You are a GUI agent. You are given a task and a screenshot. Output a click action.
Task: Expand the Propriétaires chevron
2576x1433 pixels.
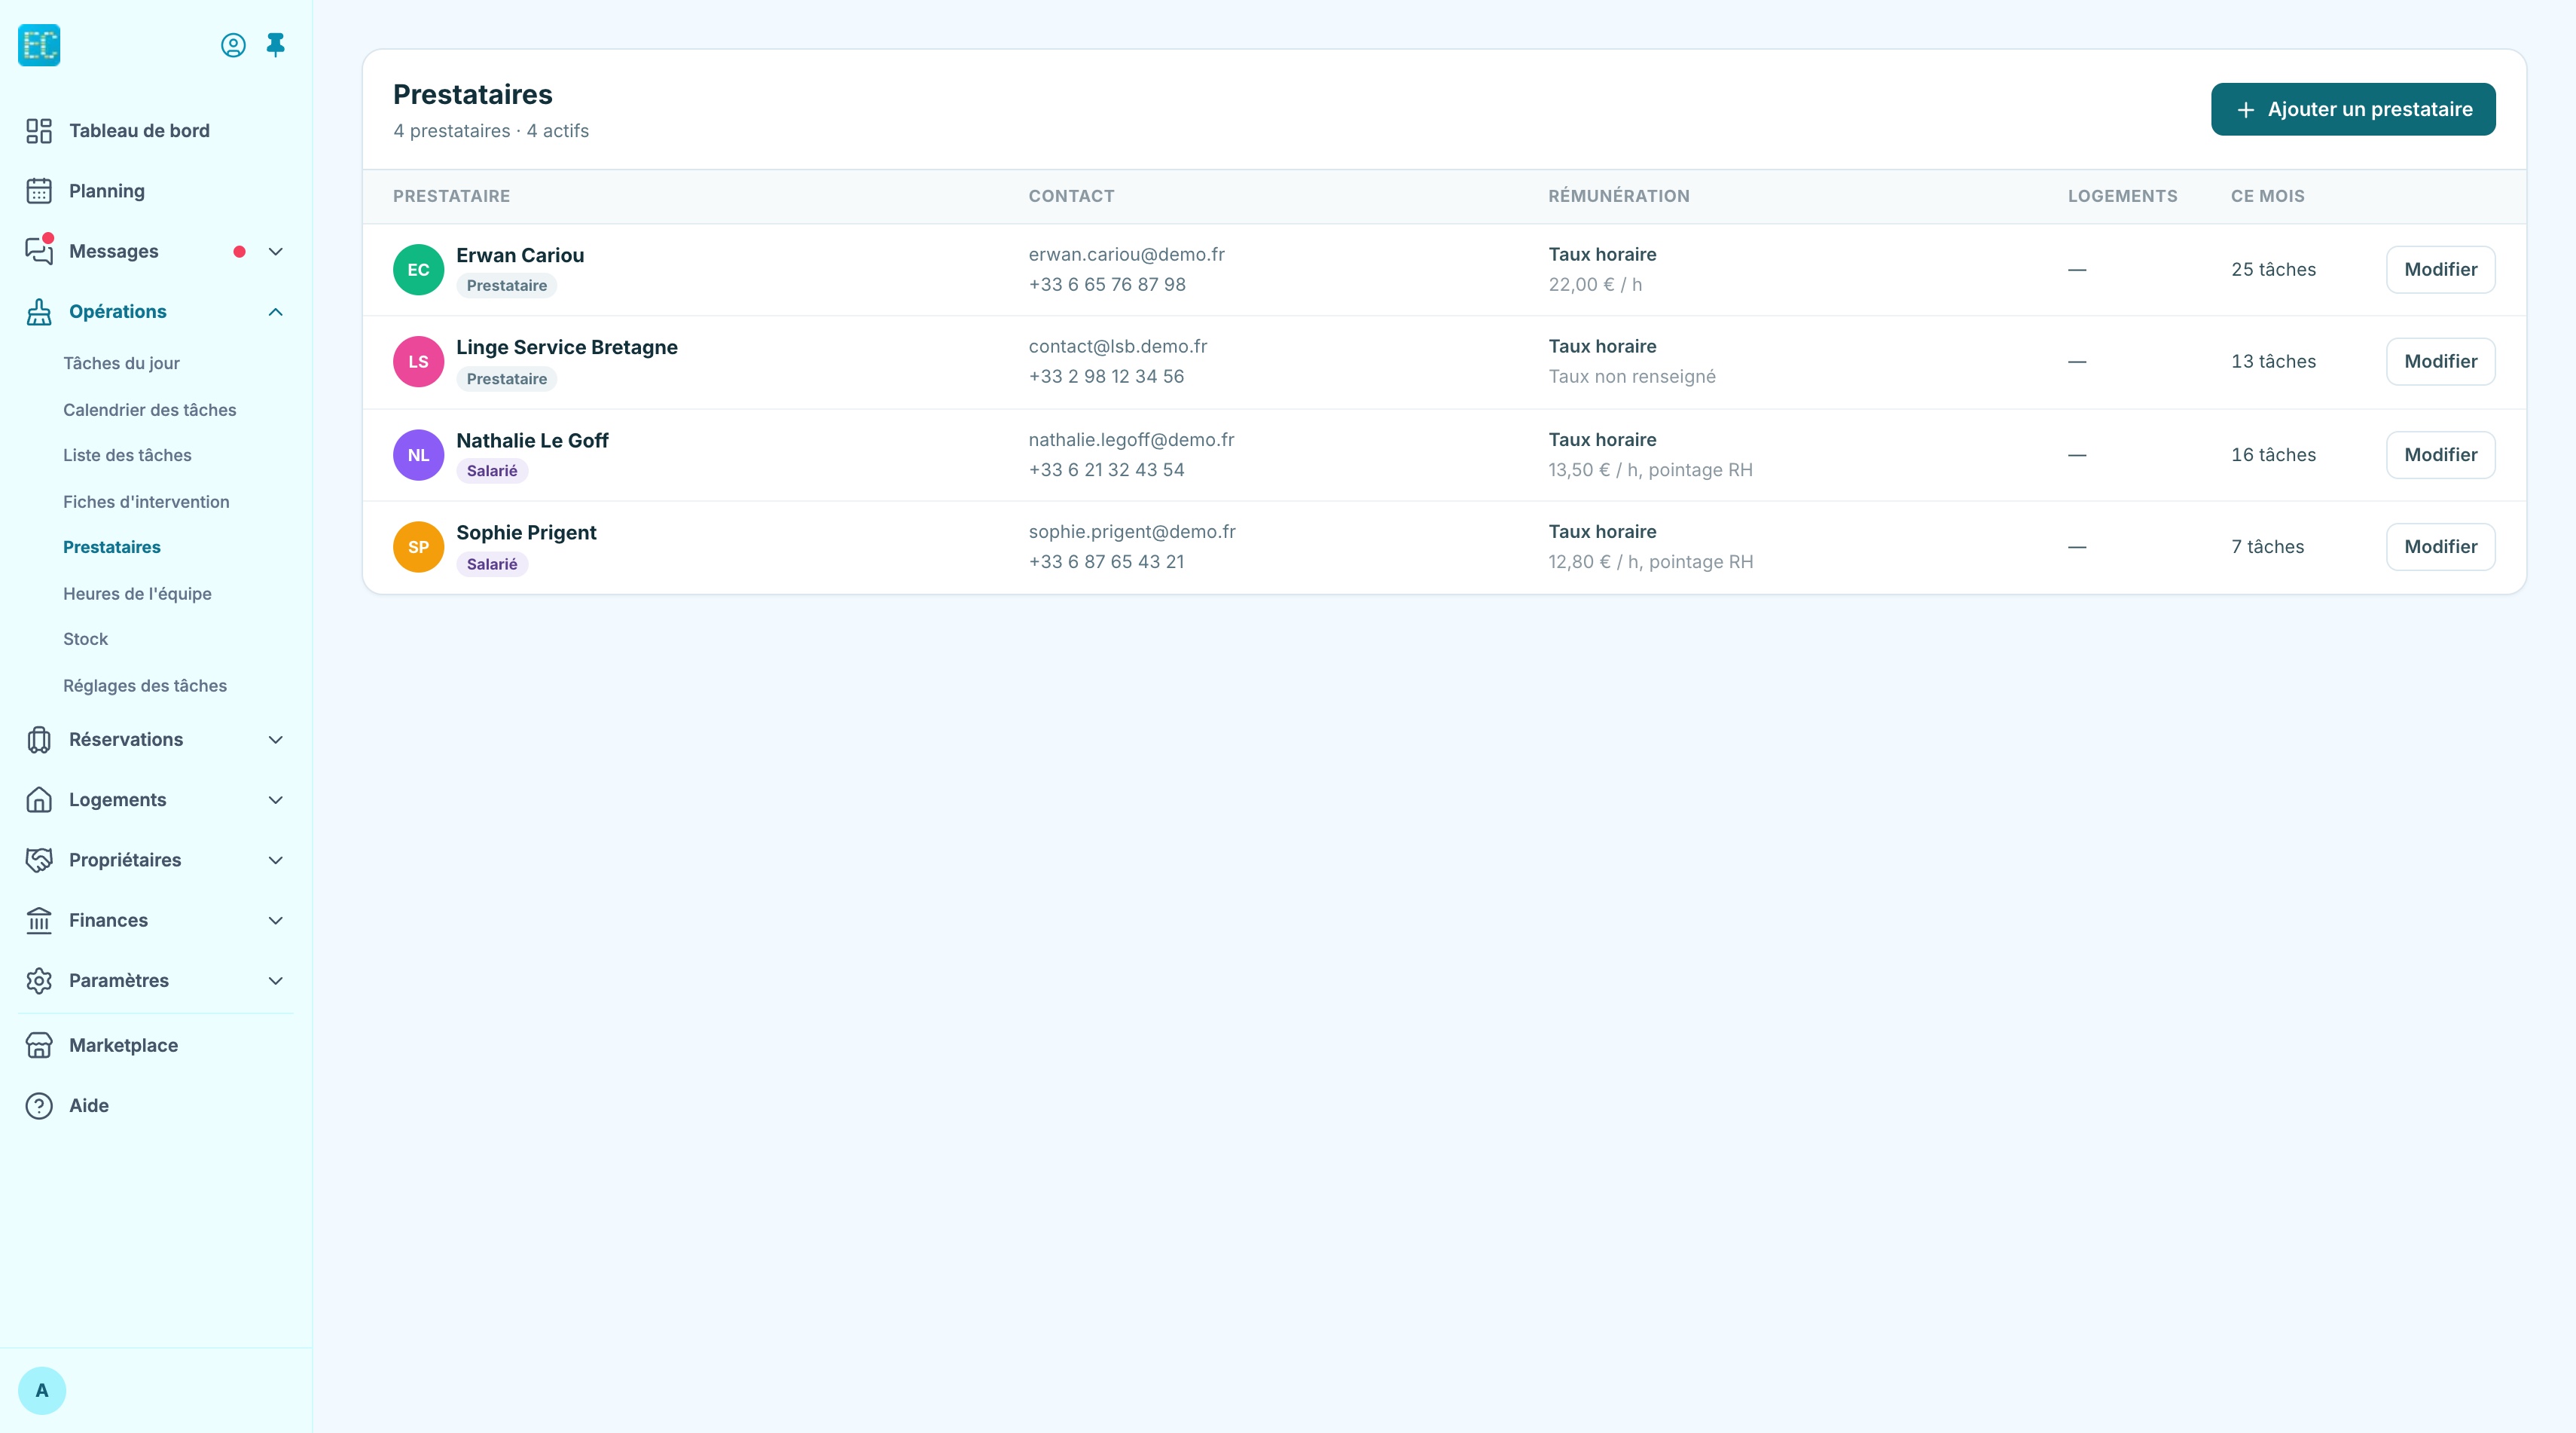coord(276,860)
